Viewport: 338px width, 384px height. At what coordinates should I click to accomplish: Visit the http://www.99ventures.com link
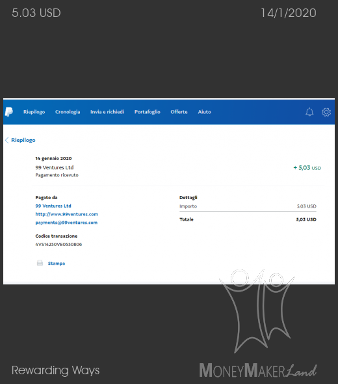coord(66,214)
